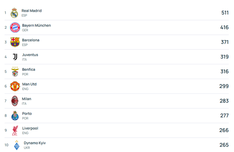This screenshot has height=152, width=234.
Task: Open the Real Madrid team link
Action: coord(32,11)
